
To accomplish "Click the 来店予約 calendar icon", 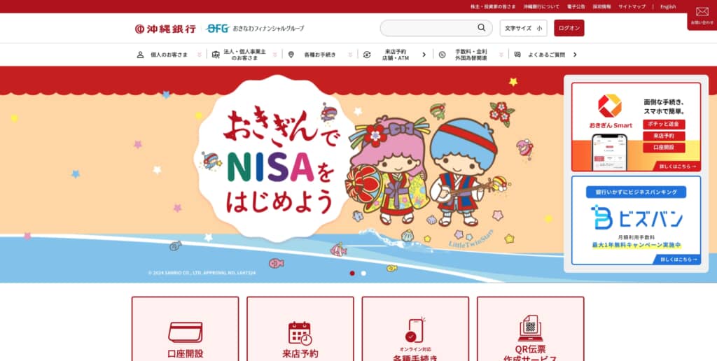I will pos(300,333).
